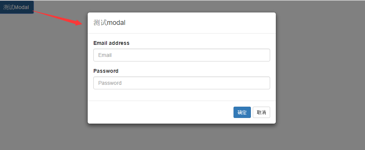The image size is (365, 150).
Task: Select the gray Password placeholder text
Action: point(110,83)
